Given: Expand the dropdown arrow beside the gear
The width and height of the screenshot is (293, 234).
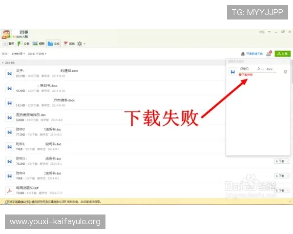Looking at the screenshot, I should click(84, 44).
